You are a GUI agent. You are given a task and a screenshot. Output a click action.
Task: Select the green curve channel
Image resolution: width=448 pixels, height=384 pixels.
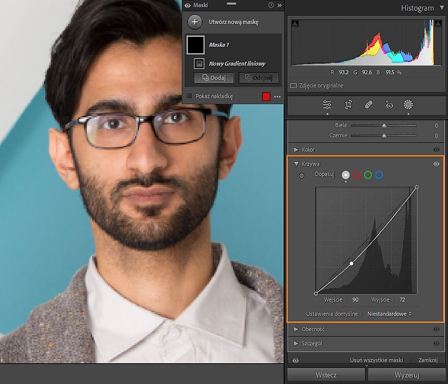368,175
